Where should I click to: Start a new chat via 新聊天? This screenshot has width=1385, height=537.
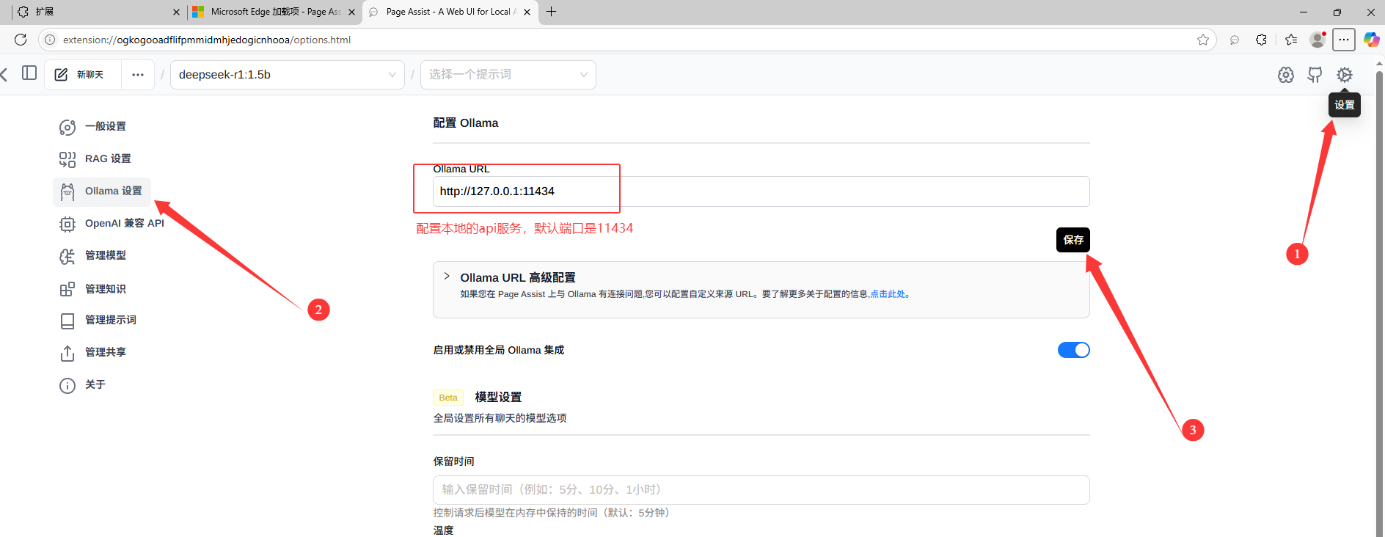click(83, 75)
